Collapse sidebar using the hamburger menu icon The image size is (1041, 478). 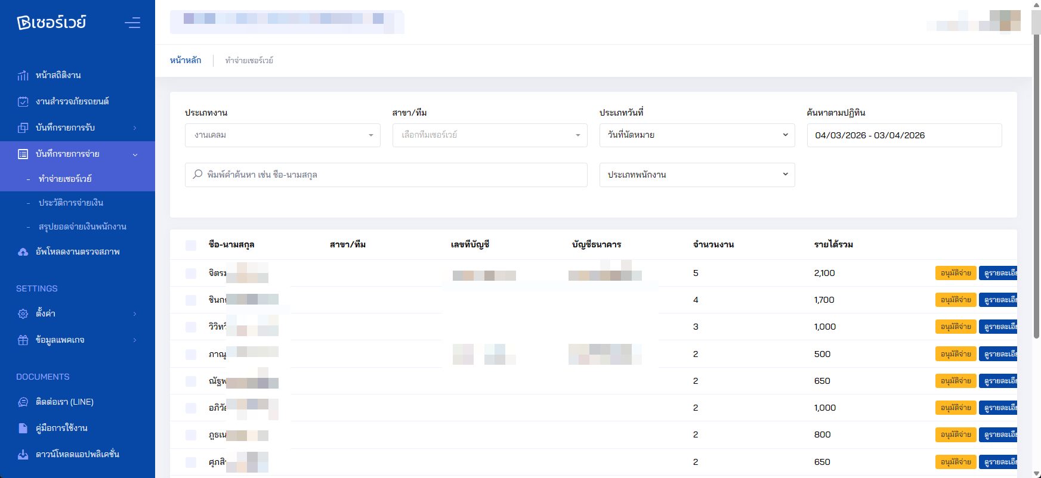tap(132, 23)
